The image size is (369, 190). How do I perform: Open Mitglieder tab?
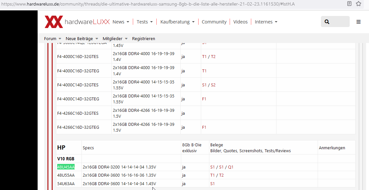(113, 39)
